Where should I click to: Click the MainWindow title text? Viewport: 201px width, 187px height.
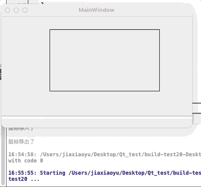point(97,10)
